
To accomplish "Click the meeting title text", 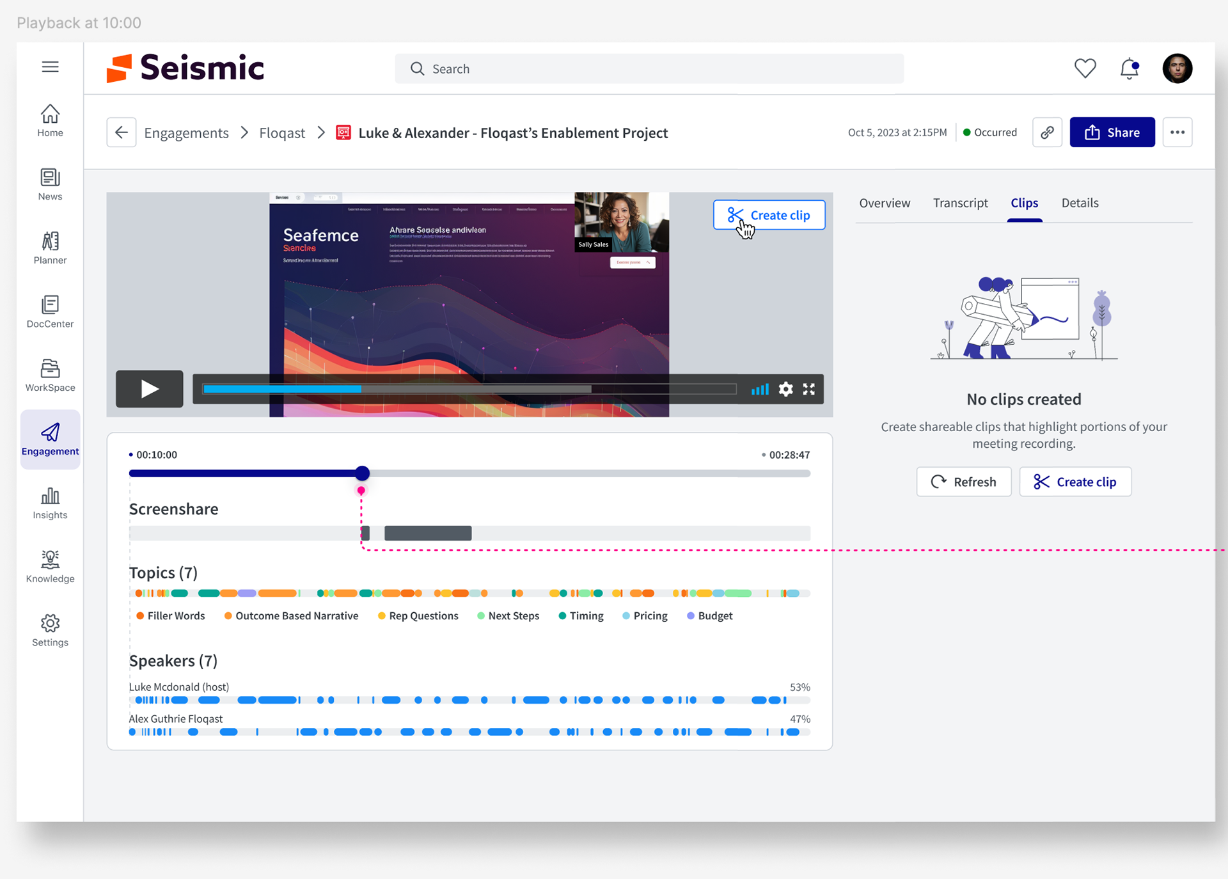I will pyautogui.click(x=513, y=132).
